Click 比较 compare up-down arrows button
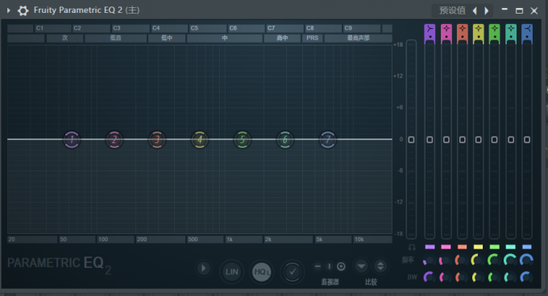 [380, 266]
